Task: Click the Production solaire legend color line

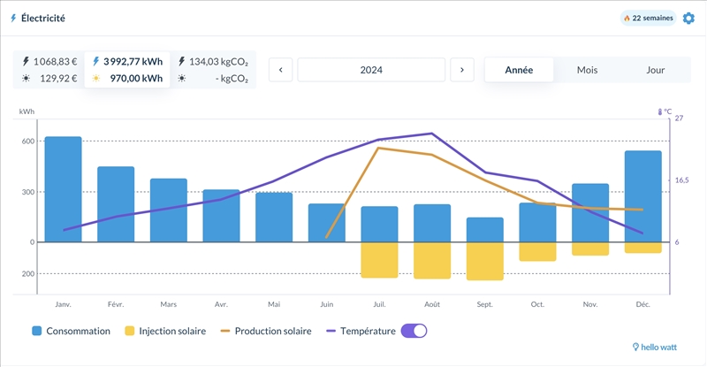Action: 224,331
